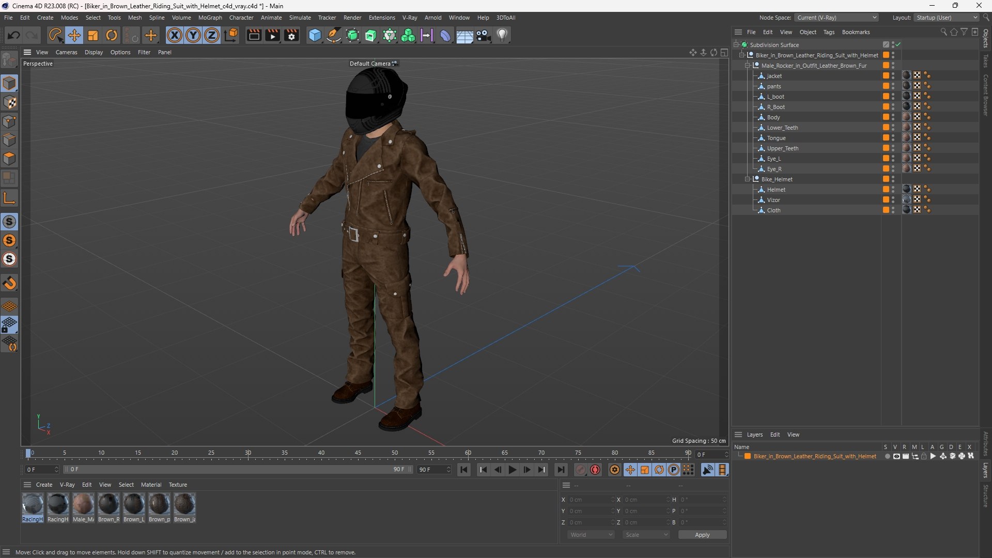Image resolution: width=992 pixels, height=558 pixels.
Task: Open viewport Cameras menu
Action: [66, 52]
